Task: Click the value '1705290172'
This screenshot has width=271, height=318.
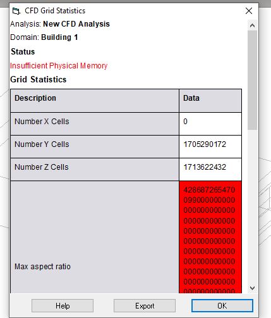Action: [x=205, y=144]
